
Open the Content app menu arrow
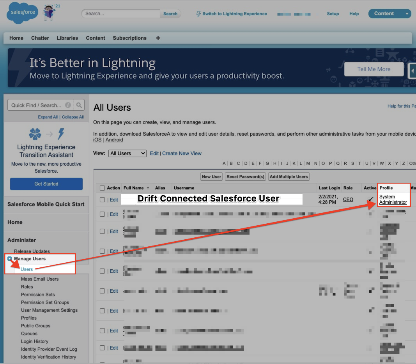pos(407,14)
